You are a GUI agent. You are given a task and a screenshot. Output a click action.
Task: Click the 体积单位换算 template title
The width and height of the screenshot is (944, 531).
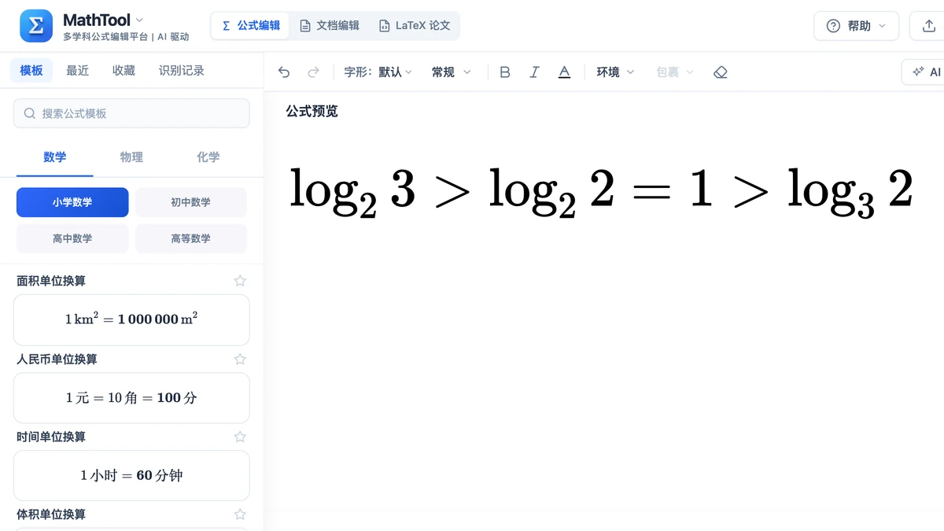pyautogui.click(x=51, y=514)
